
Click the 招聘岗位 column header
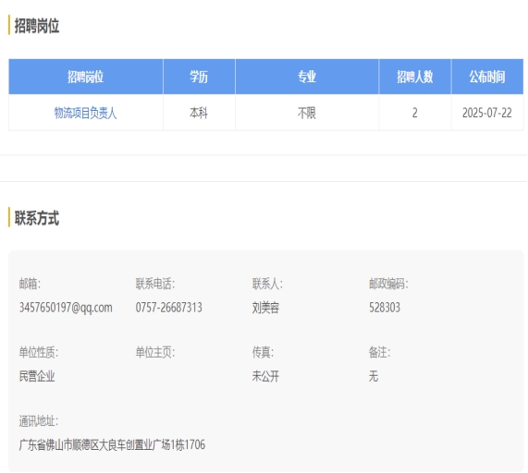click(85, 77)
